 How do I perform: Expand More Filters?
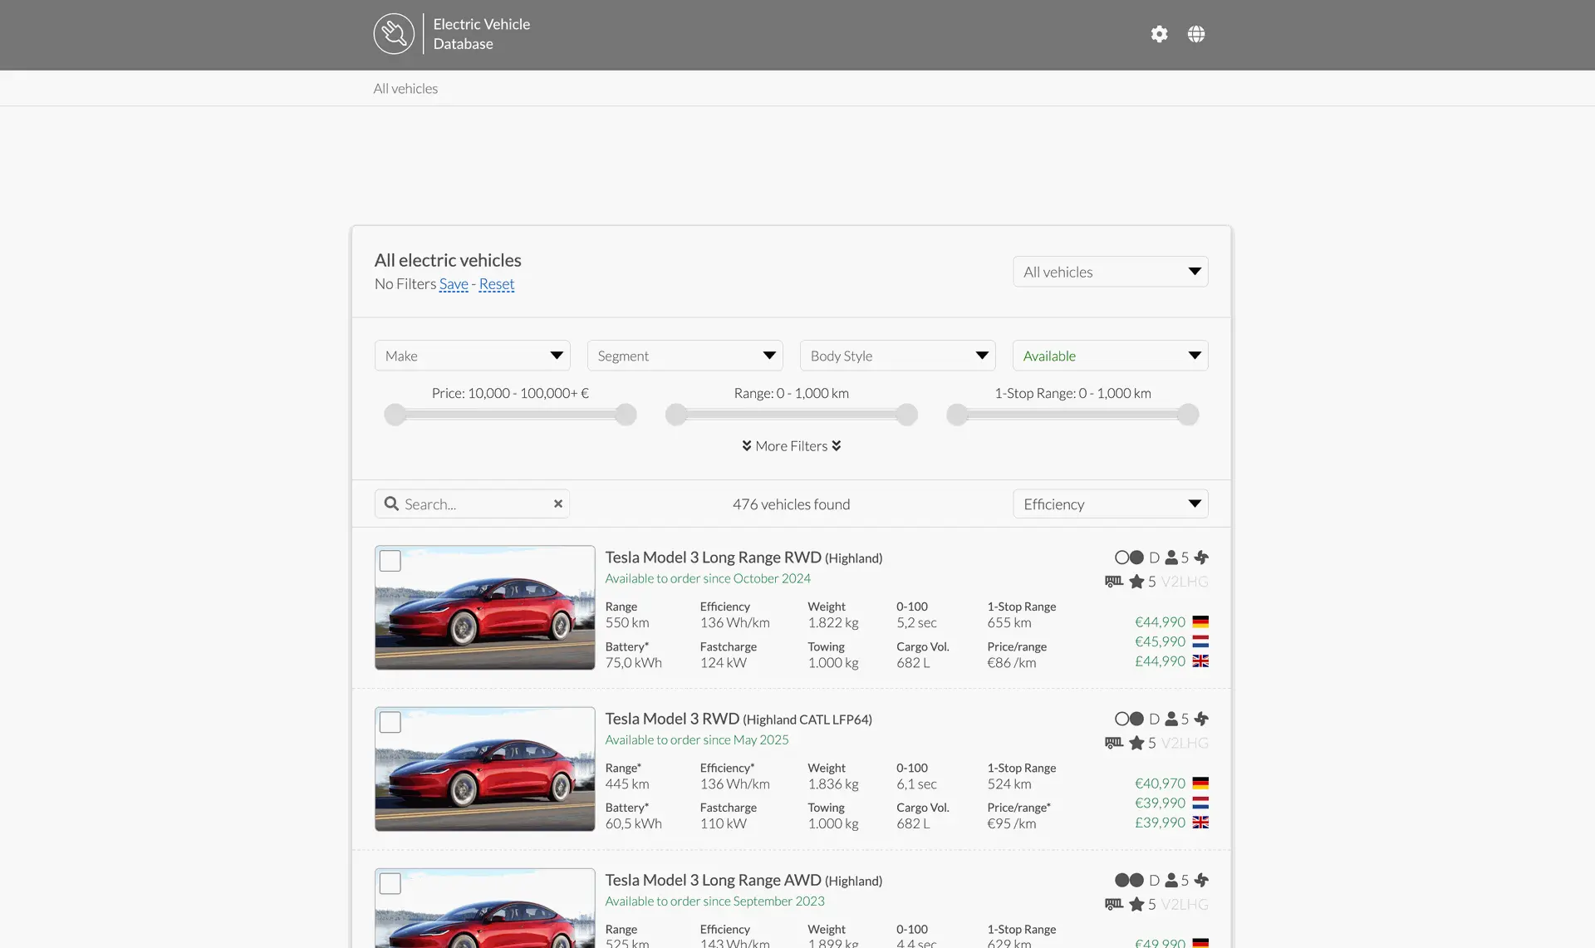click(791, 446)
